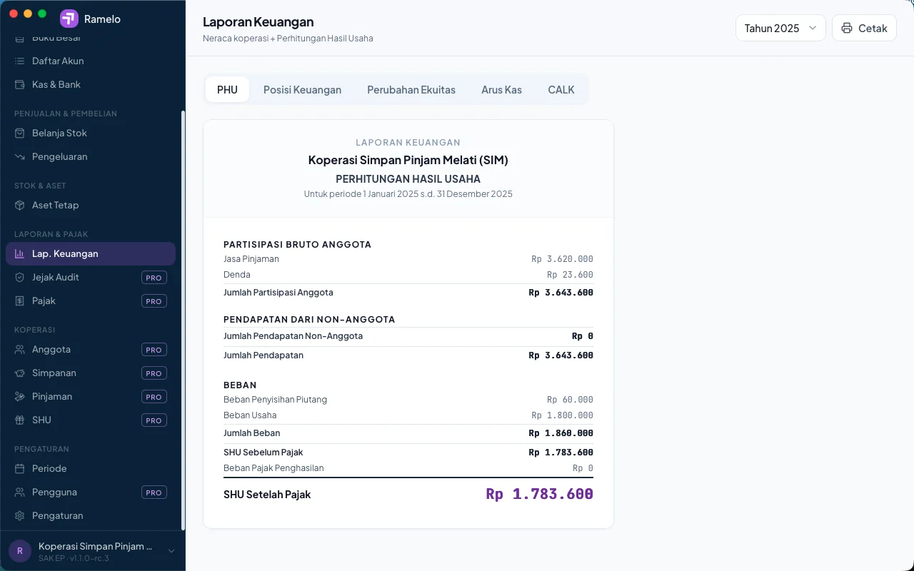Click the Periode calendar icon
914x571 pixels.
19,468
